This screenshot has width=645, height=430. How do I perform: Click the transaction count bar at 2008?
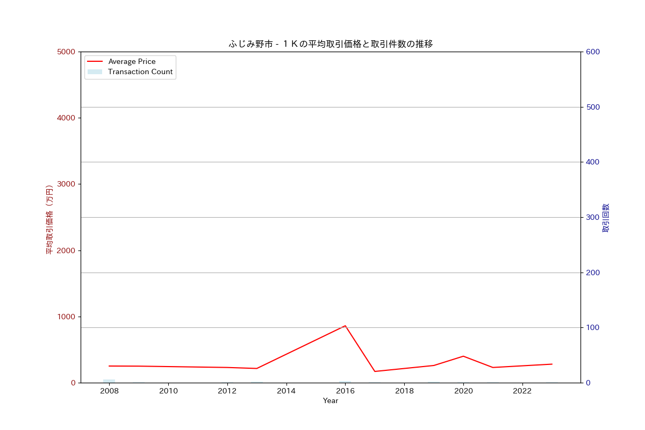pyautogui.click(x=109, y=381)
